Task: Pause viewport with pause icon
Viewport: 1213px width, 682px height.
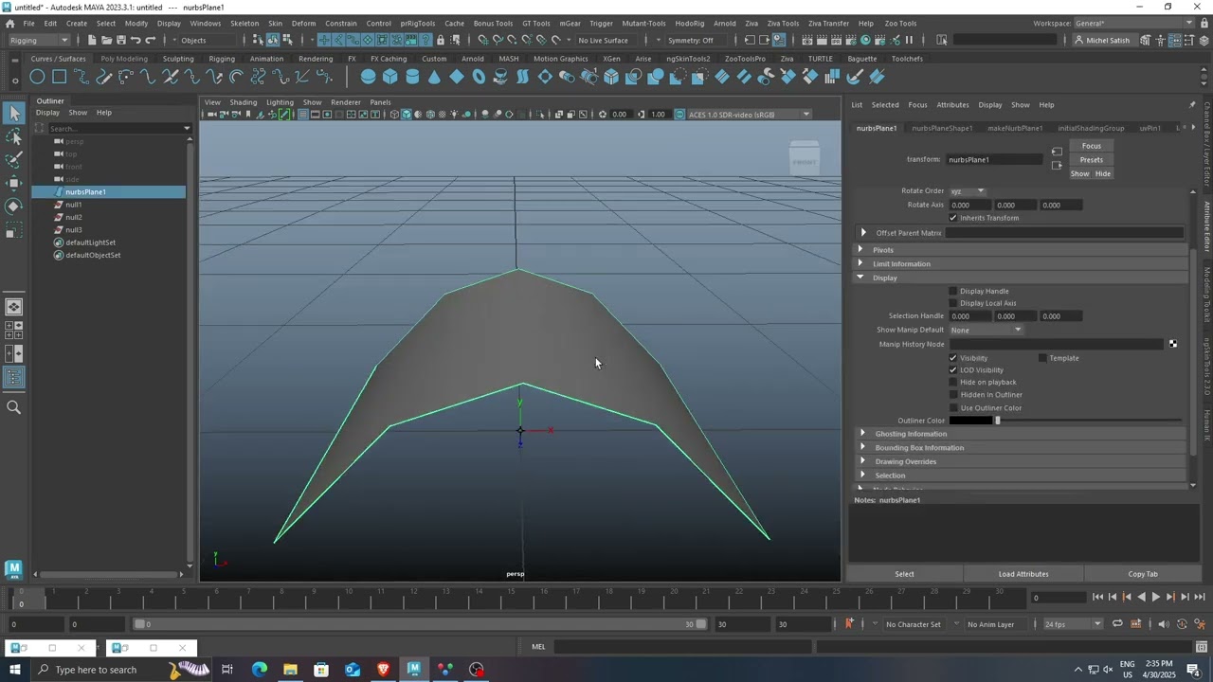Action: pyautogui.click(x=910, y=40)
